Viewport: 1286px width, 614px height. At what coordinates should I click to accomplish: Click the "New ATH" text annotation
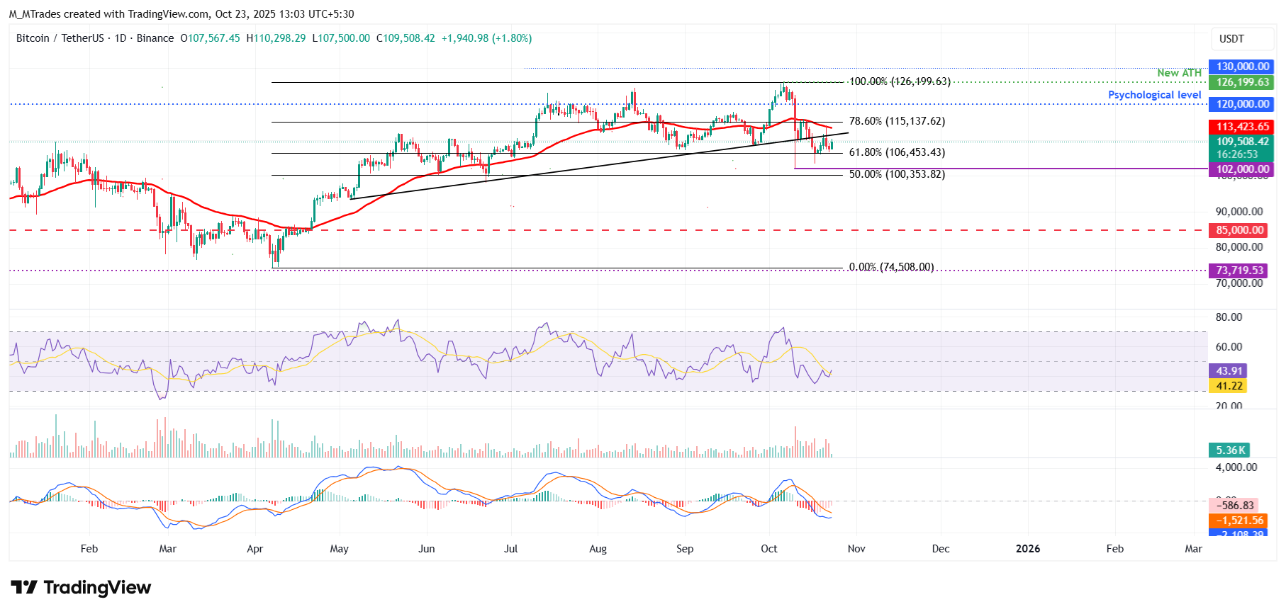point(1179,73)
